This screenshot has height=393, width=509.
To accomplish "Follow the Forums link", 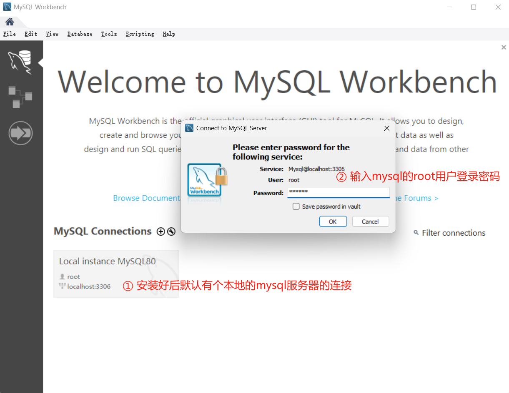I will pos(417,198).
